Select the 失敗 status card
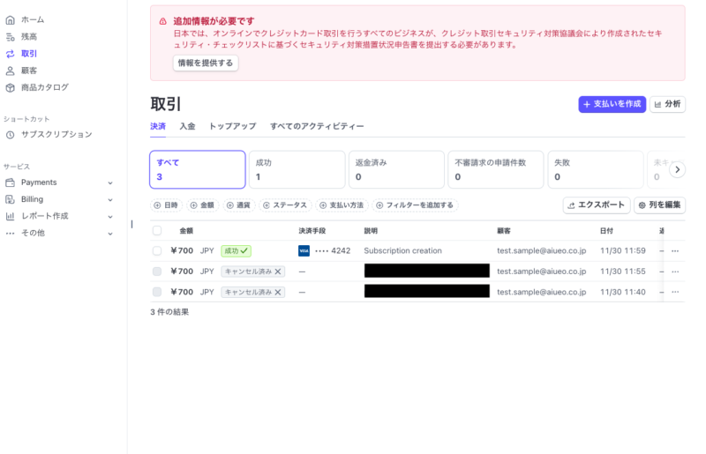Viewport: 706px width, 454px height. click(596, 169)
